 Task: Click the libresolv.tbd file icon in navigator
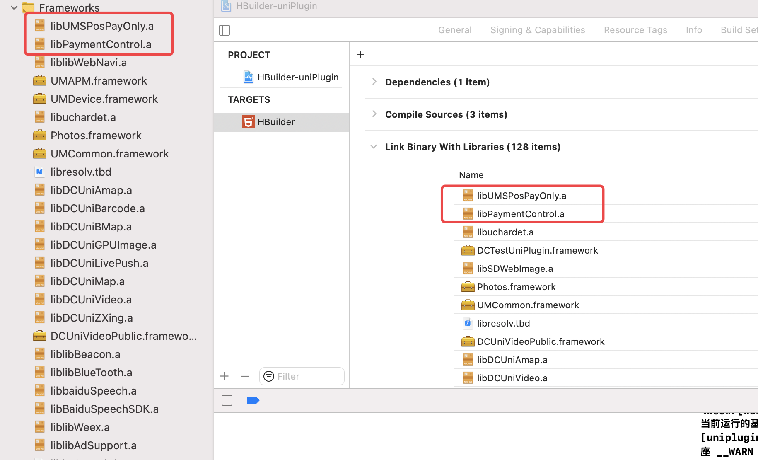coord(40,172)
